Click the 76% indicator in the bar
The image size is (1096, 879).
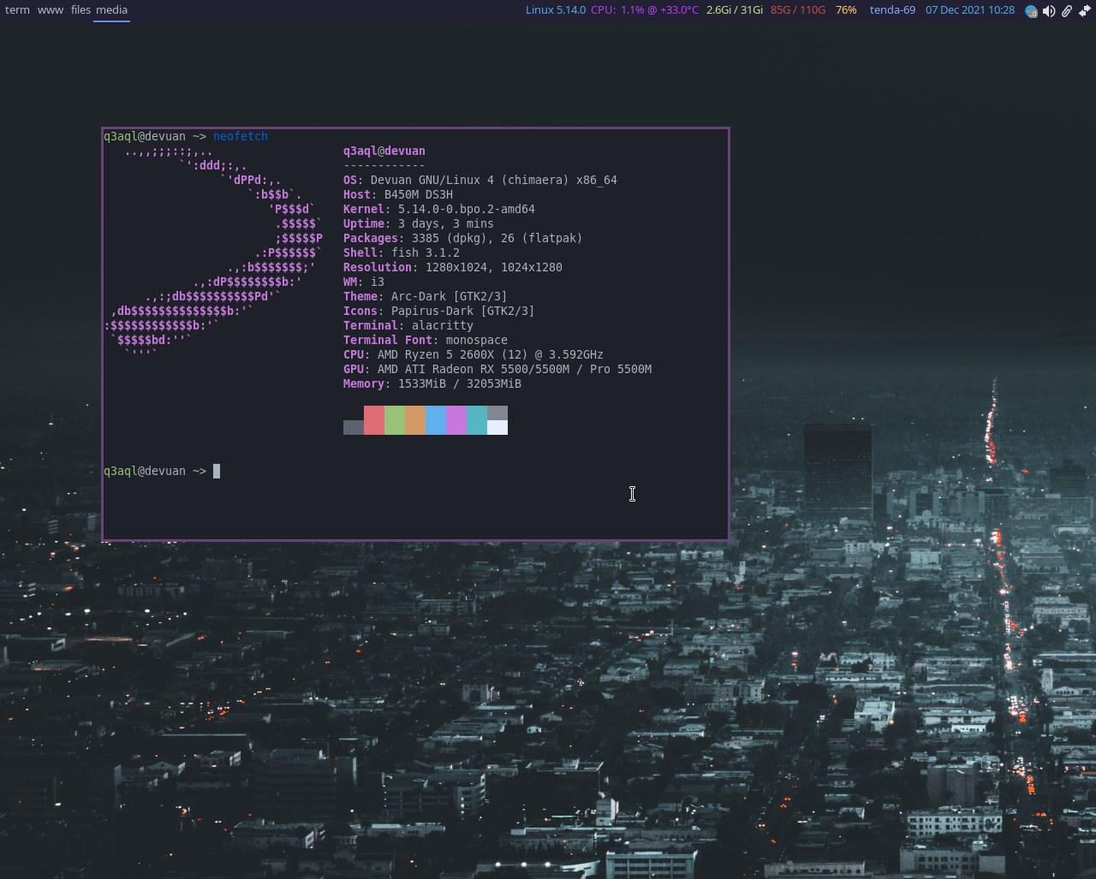click(x=846, y=10)
